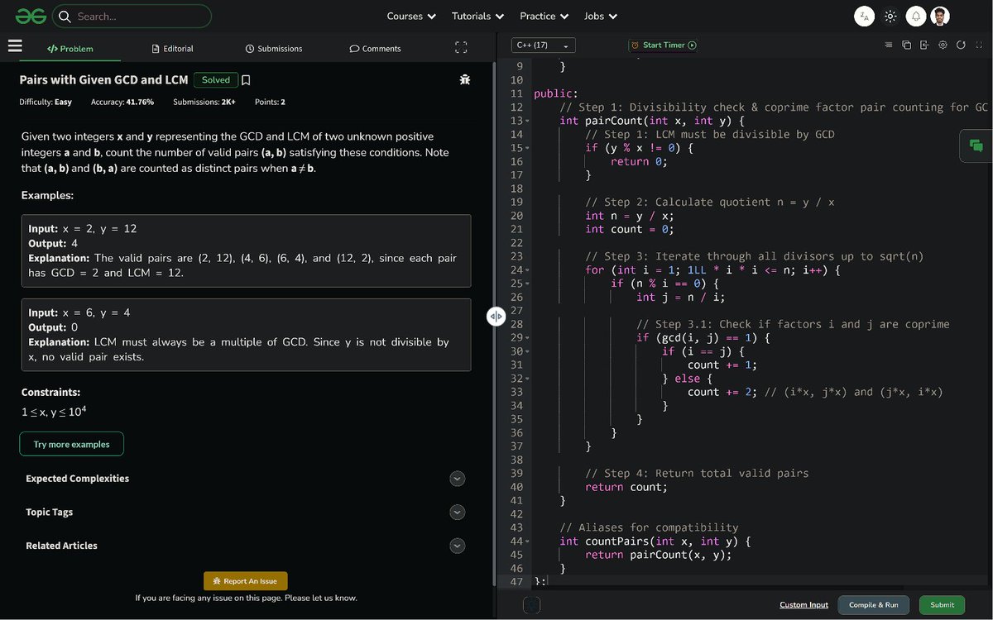This screenshot has width=993, height=620.
Task: Click the search input field
Action: [x=132, y=16]
